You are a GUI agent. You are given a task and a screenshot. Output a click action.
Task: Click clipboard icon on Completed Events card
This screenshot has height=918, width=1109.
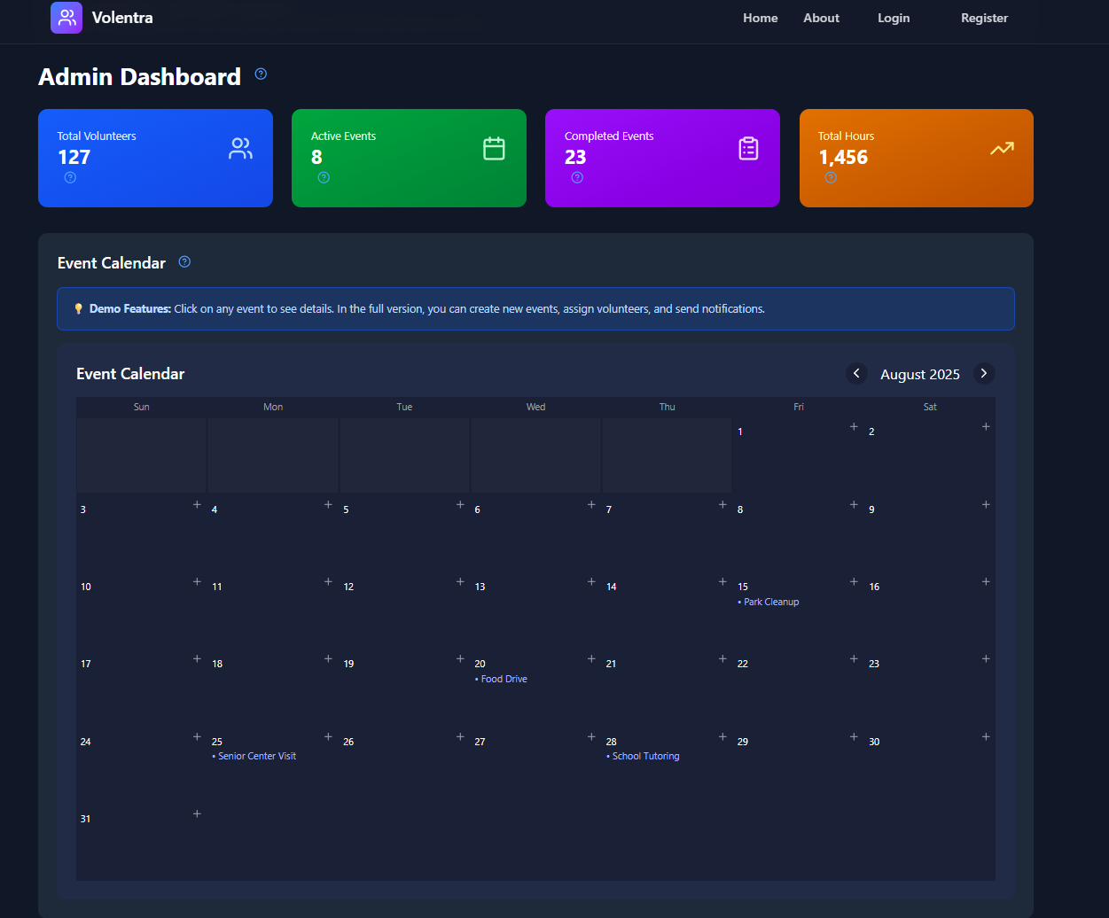[x=748, y=149]
